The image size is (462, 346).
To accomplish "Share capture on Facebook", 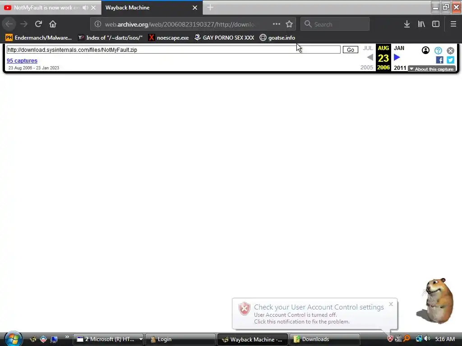I will [x=439, y=60].
